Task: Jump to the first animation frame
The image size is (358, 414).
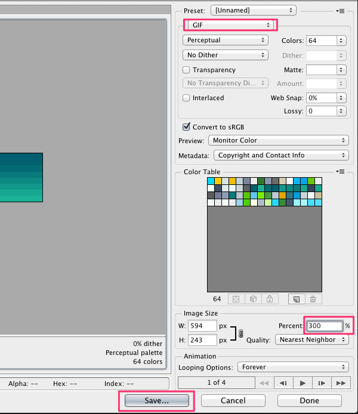Action: pyautogui.click(x=264, y=383)
